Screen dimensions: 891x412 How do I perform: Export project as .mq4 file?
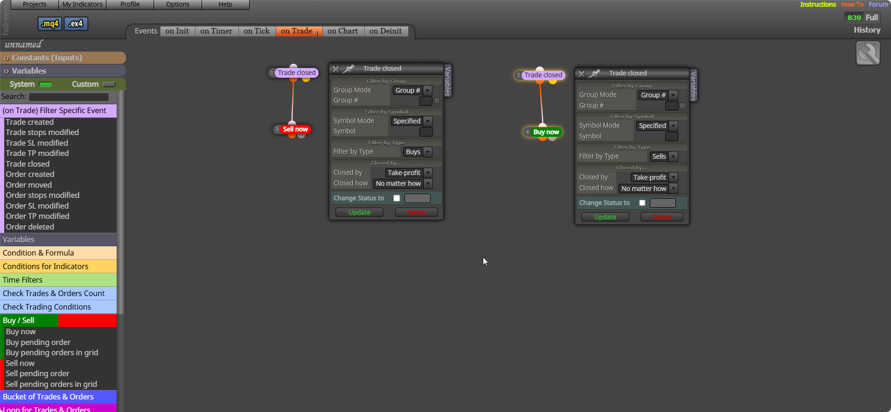coord(50,24)
